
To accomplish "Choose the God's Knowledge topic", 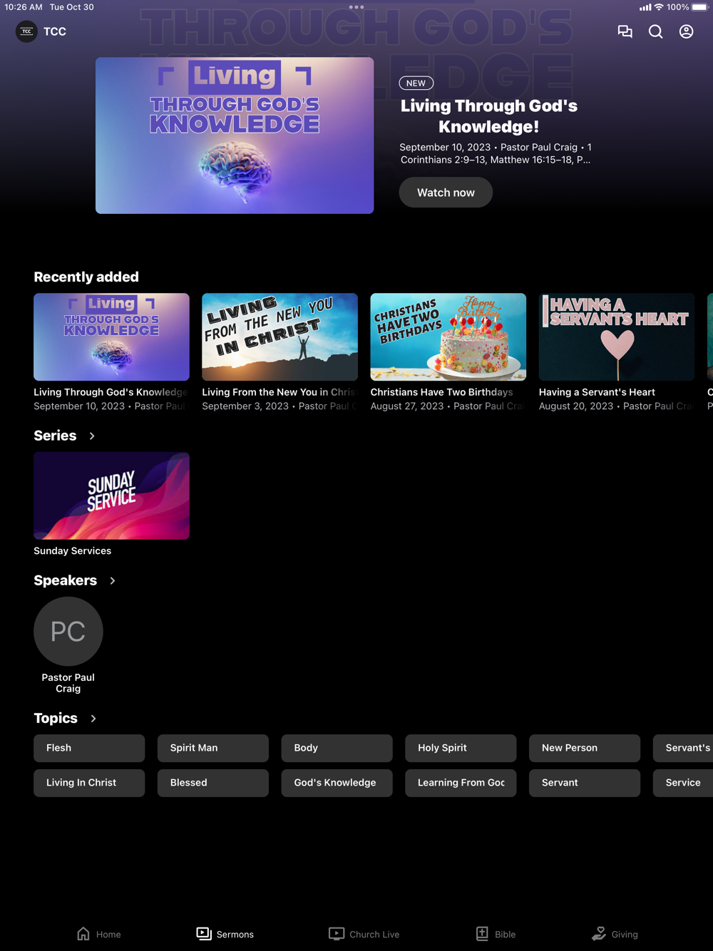I will click(337, 783).
